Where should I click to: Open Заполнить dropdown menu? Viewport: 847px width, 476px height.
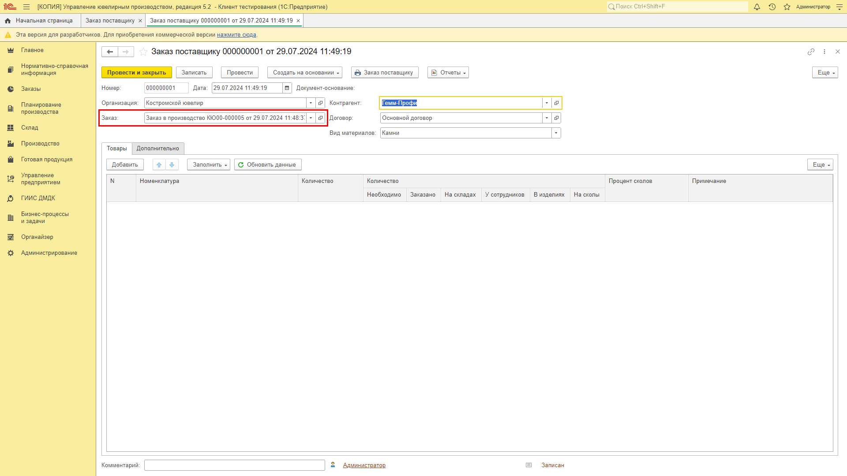[x=209, y=165]
